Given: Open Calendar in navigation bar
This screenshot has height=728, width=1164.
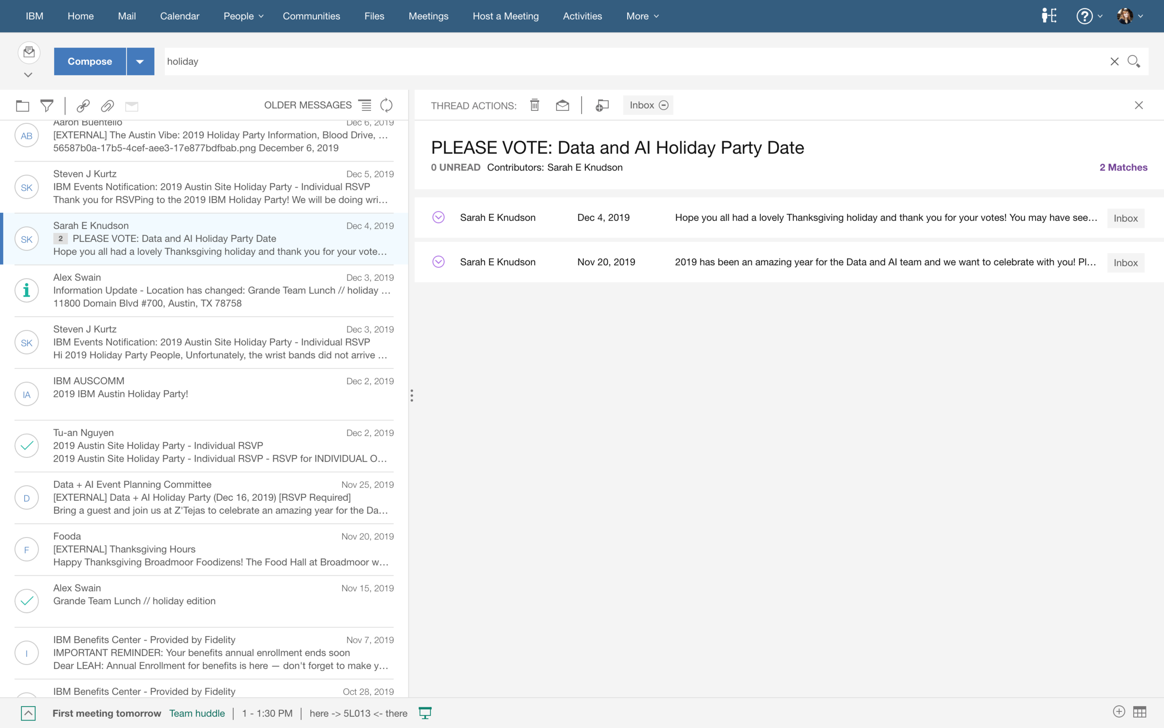Looking at the screenshot, I should [179, 16].
